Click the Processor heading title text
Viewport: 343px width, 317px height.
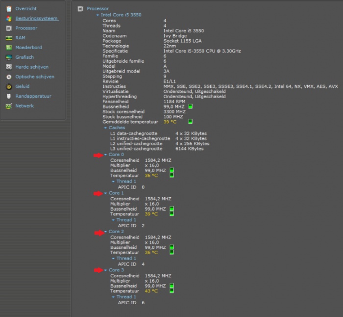[x=98, y=9]
